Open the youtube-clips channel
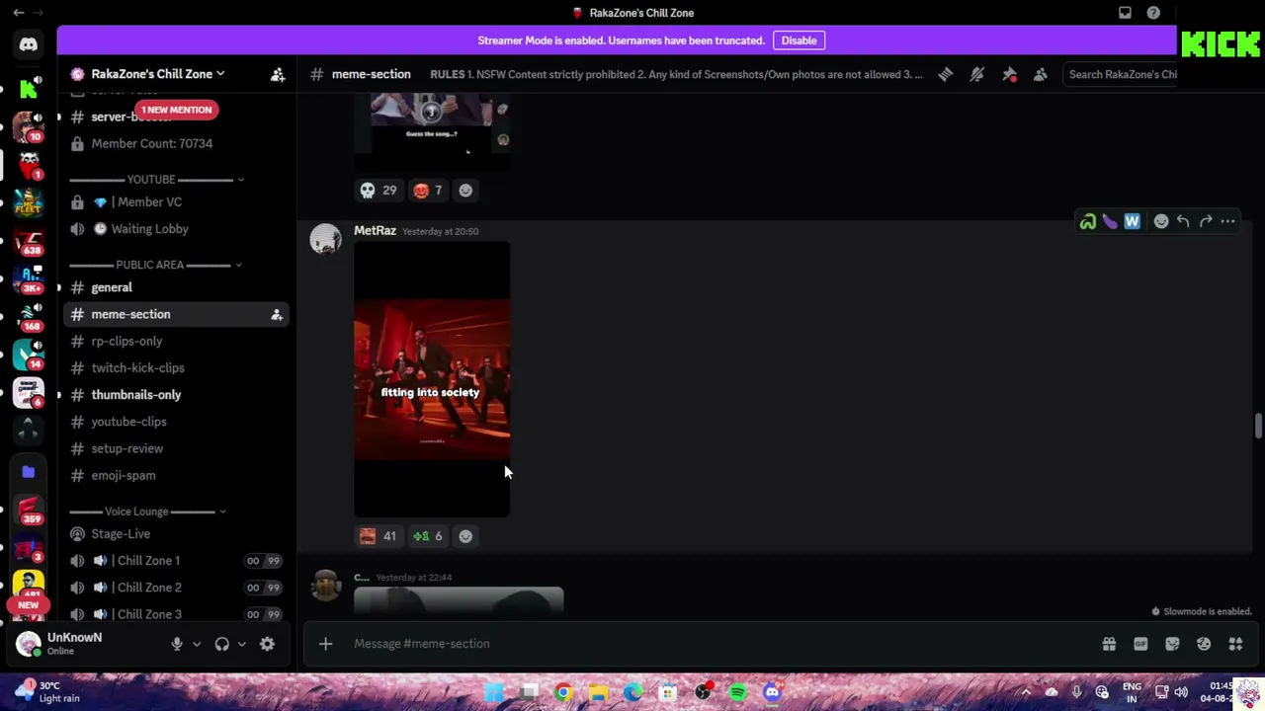Screen dimensions: 1265x711 click(x=176, y=422)
